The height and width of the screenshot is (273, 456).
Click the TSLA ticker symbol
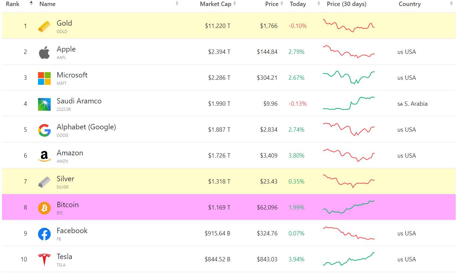[x=61, y=265]
